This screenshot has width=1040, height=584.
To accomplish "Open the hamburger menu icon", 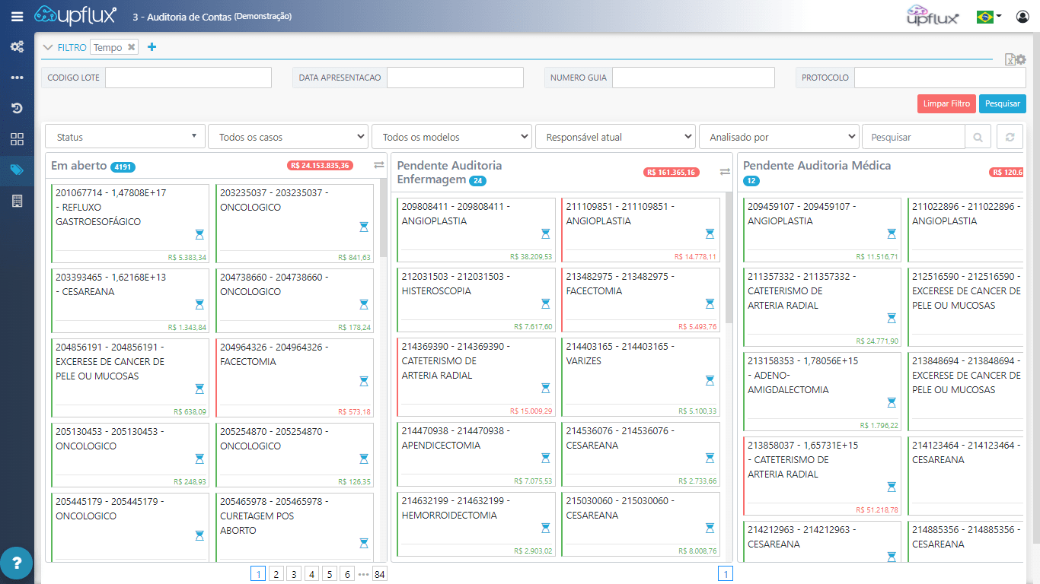I will tap(17, 16).
